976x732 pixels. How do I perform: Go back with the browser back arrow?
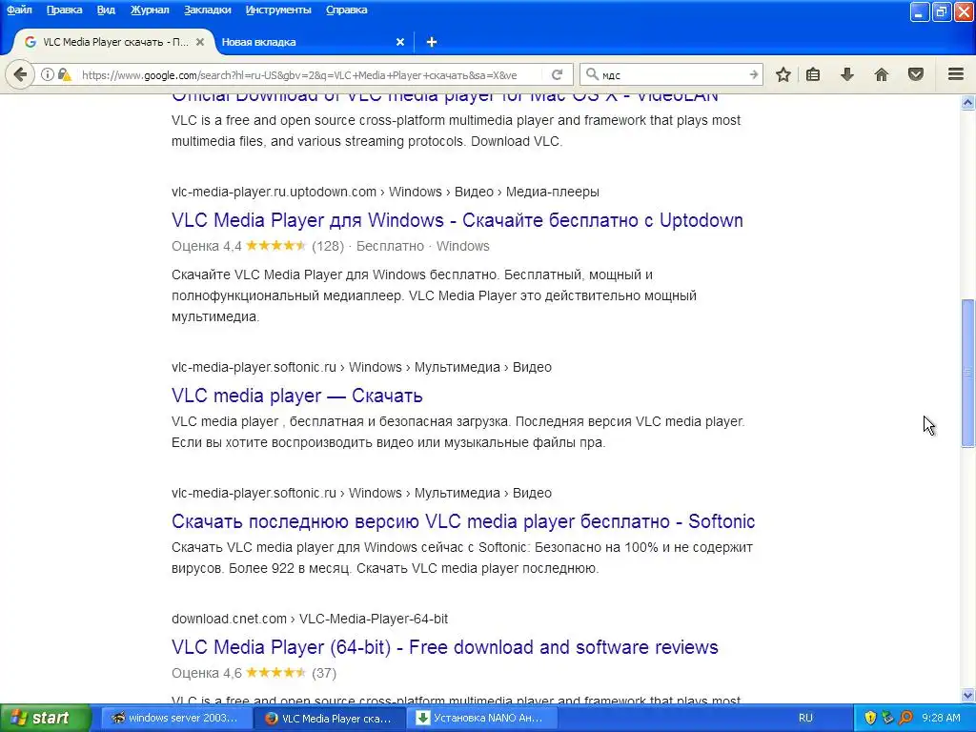point(20,74)
